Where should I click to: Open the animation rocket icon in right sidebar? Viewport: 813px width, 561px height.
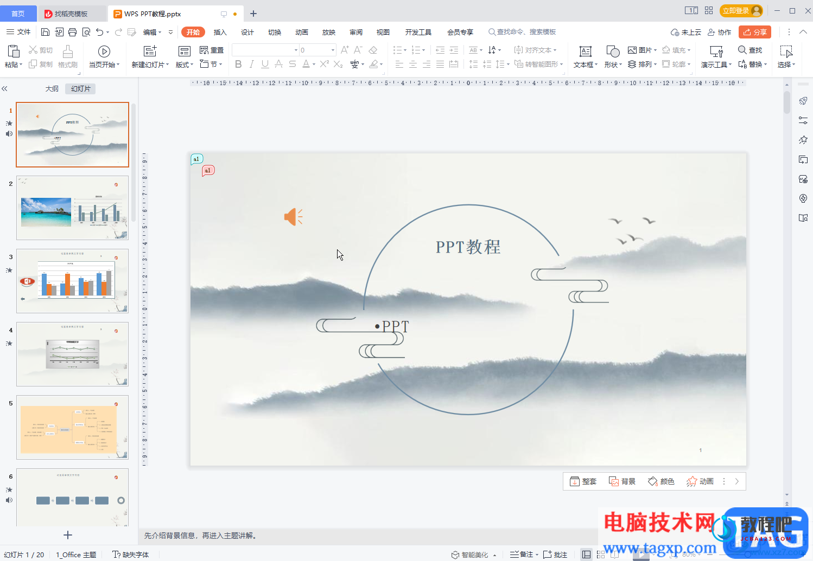[803, 101]
